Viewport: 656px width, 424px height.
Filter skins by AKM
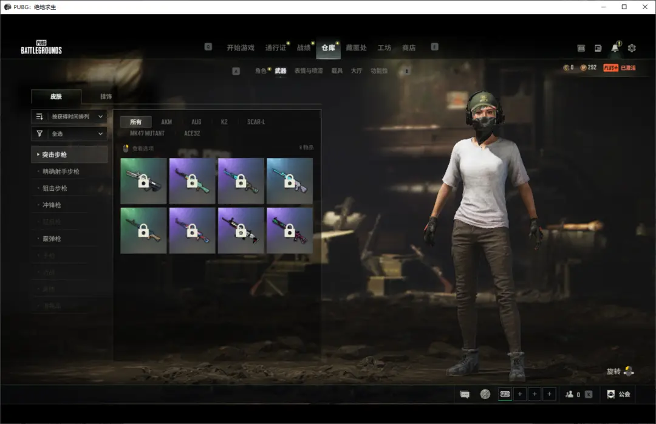pyautogui.click(x=166, y=122)
